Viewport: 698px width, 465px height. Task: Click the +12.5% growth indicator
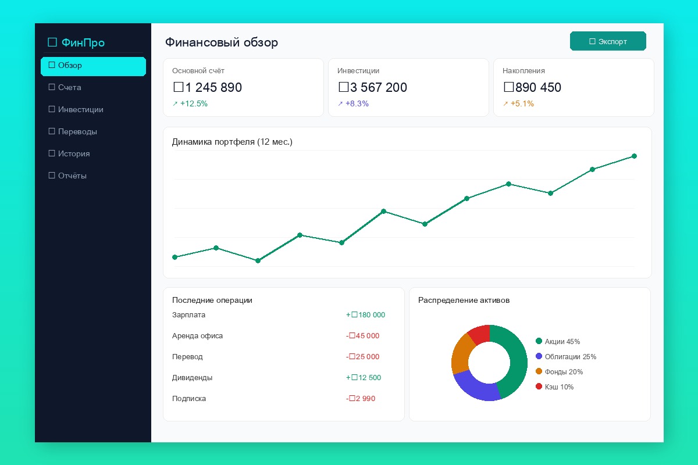190,104
